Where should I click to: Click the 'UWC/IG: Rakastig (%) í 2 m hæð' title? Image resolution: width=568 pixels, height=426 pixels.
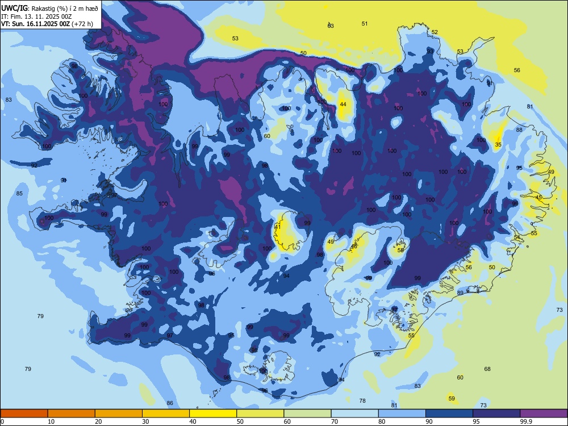[49, 9]
